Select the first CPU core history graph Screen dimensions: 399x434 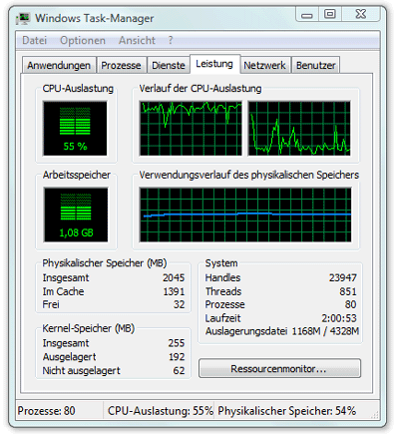[x=191, y=129]
